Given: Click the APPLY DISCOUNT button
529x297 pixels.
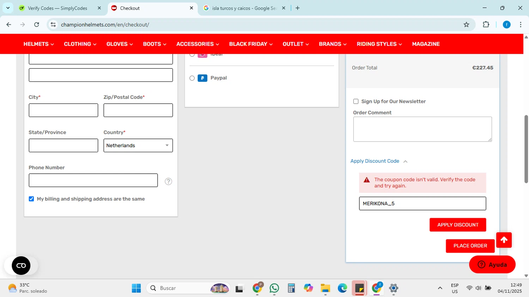Looking at the screenshot, I should click(458, 225).
